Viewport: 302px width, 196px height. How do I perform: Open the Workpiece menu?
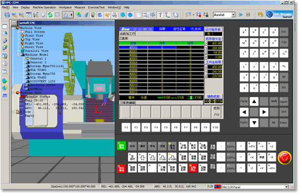(65, 7)
